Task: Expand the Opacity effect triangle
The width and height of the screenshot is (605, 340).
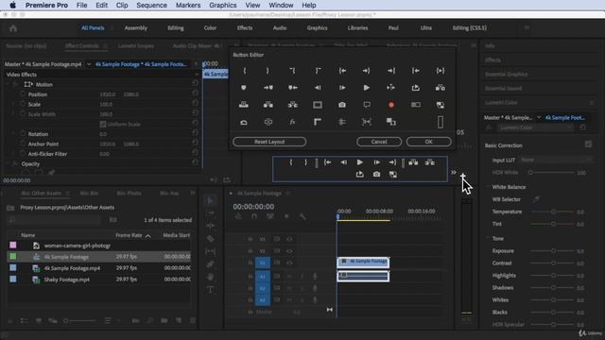Action: (x=9, y=163)
